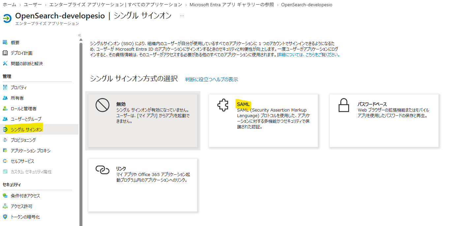Select シングル サインオン in the sidebar

click(27, 130)
